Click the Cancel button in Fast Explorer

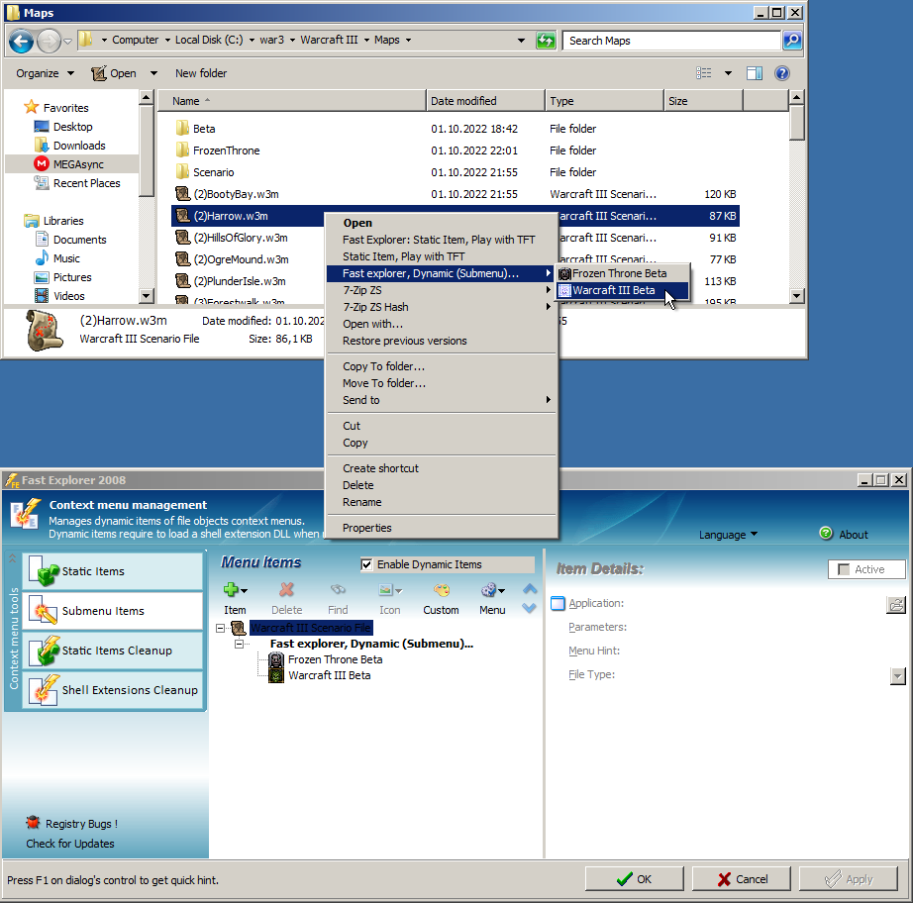742,879
